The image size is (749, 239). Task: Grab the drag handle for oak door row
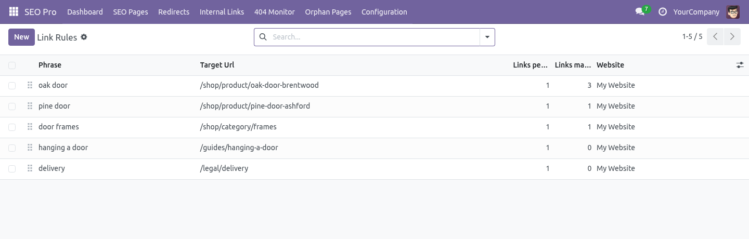(30, 85)
